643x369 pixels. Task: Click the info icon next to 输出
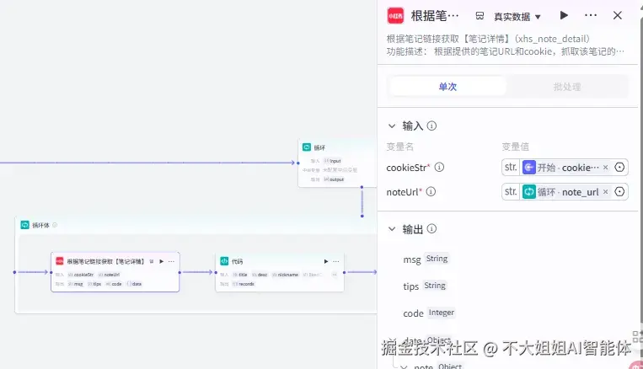431,229
